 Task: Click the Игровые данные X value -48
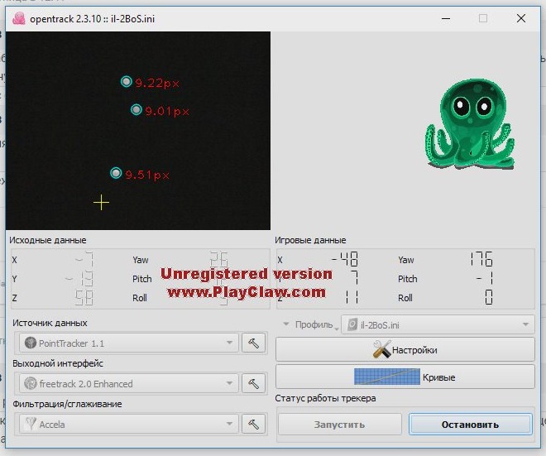[345, 259]
